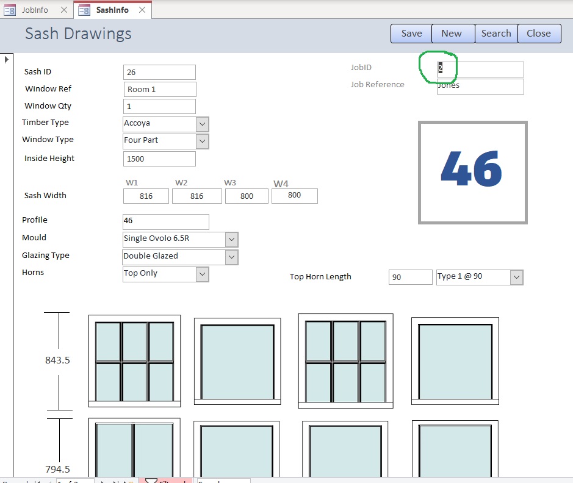573x483 pixels.
Task: Select the third bottom sash drawing
Action: (345, 449)
